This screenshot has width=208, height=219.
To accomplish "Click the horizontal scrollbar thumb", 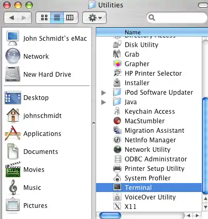I will click(110, 215).
